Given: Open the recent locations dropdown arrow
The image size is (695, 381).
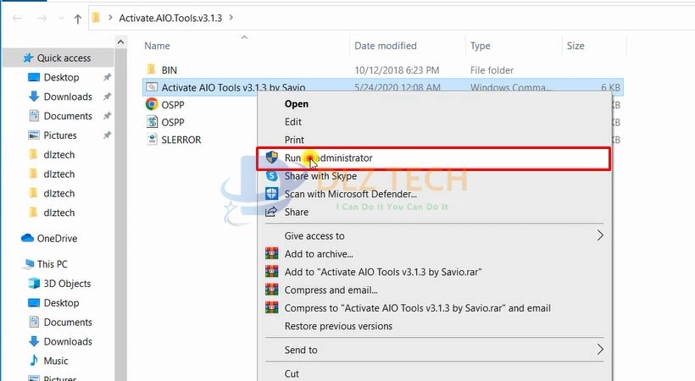Looking at the screenshot, I should (x=61, y=19).
